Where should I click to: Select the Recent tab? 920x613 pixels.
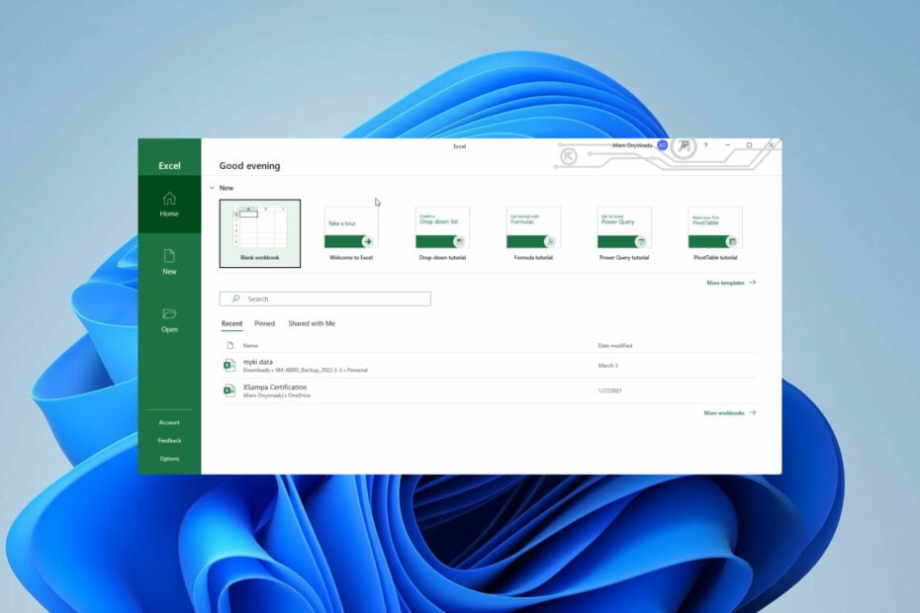tap(231, 323)
